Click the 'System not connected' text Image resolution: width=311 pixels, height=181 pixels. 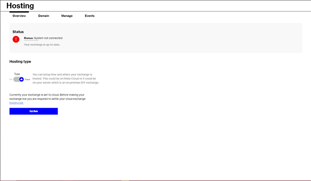[x=48, y=38]
